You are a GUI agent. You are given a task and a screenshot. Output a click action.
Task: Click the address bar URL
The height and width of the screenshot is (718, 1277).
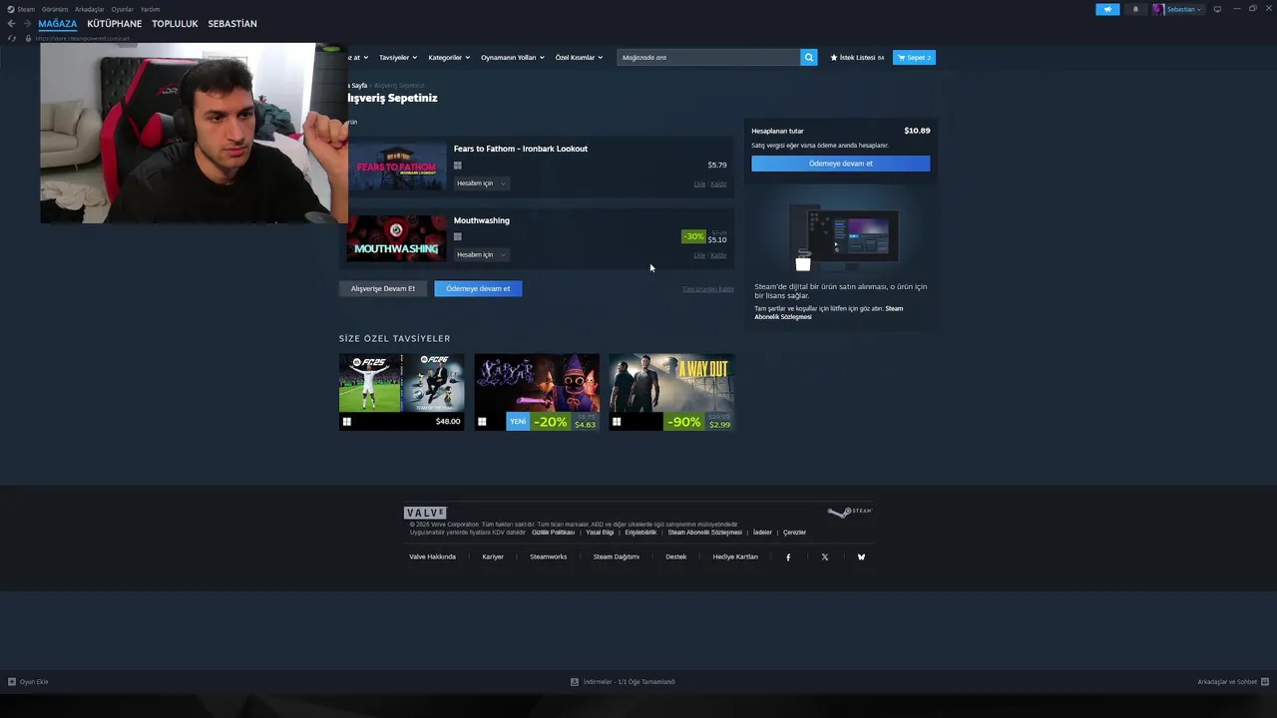83,39
